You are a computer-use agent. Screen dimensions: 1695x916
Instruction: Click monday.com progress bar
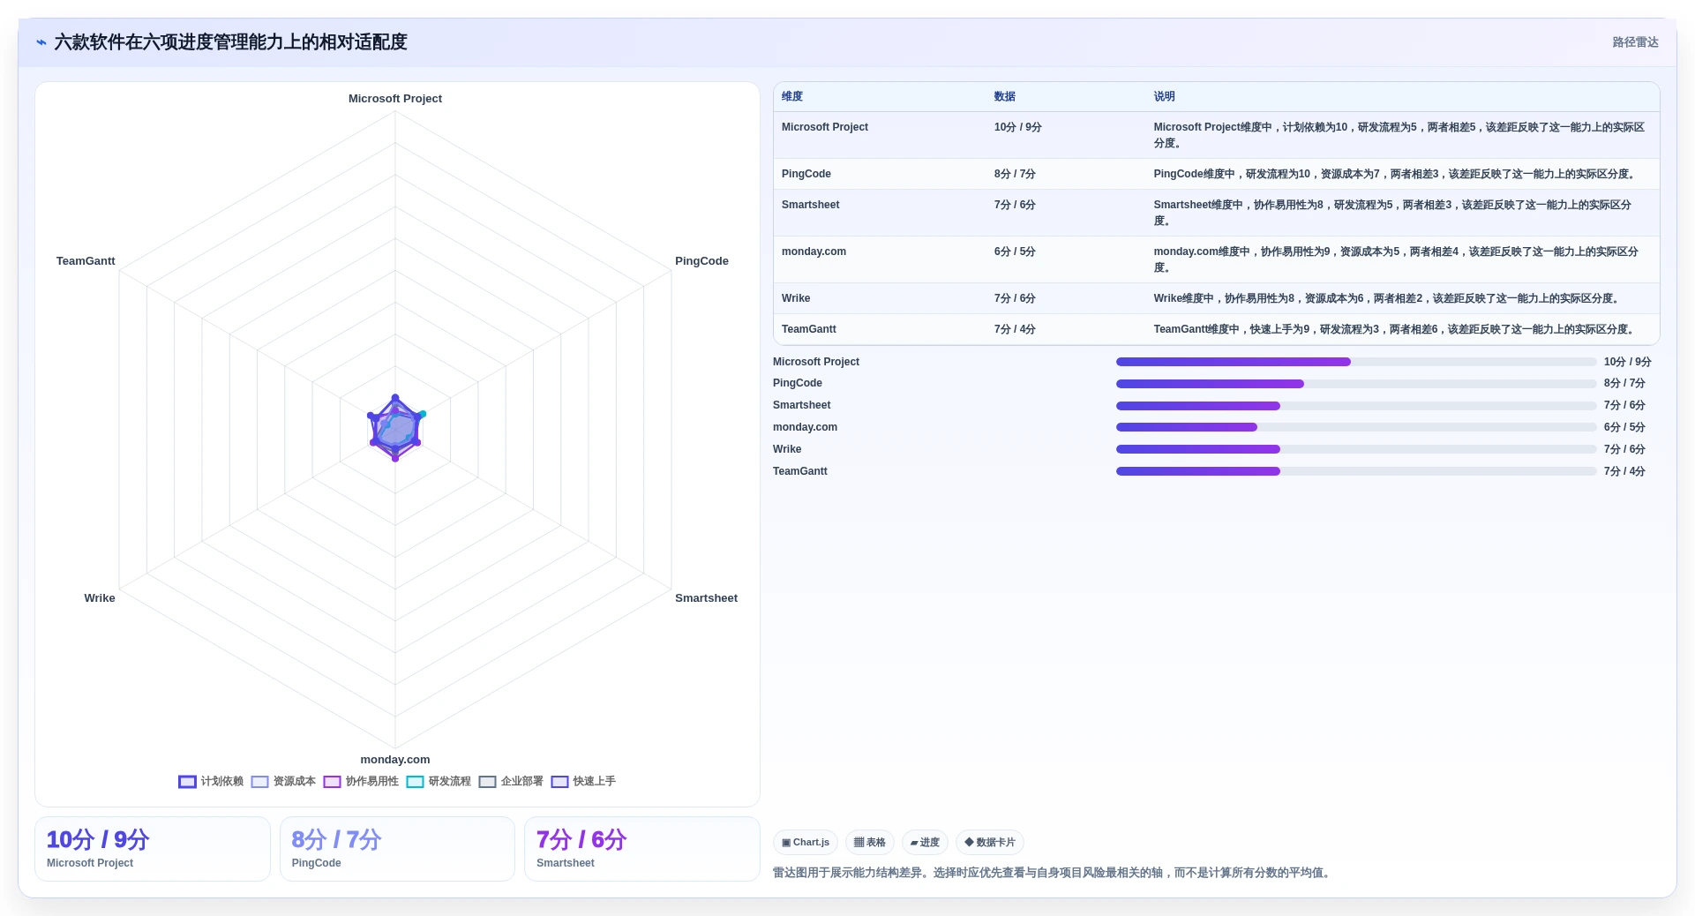tap(1356, 427)
